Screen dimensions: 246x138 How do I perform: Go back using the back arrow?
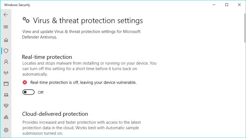[6, 15]
